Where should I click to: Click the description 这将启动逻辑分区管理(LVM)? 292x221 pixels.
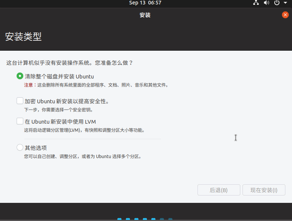(x=52, y=130)
